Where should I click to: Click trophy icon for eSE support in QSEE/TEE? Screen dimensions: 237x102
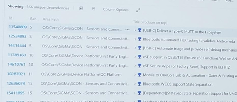point(140,57)
